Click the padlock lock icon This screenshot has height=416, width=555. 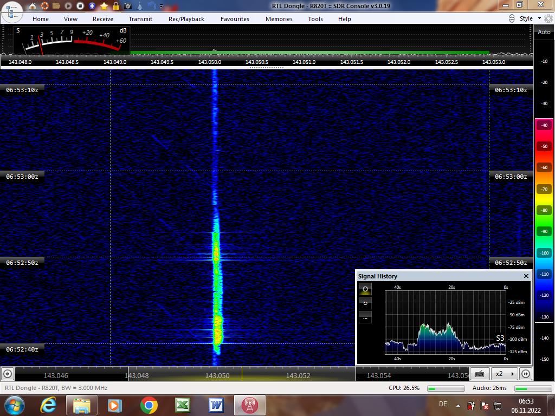point(116,6)
